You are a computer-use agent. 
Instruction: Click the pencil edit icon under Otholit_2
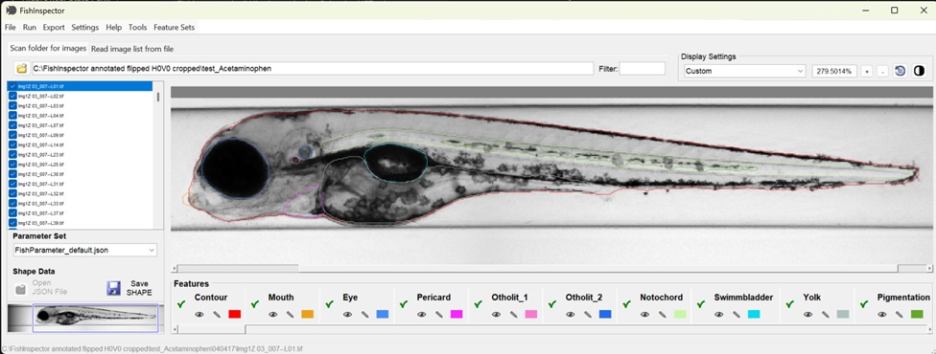(x=587, y=314)
